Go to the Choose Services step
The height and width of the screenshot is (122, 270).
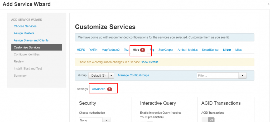(x=25, y=26)
